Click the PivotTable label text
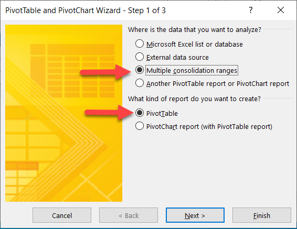The height and width of the screenshot is (229, 297). pyautogui.click(x=162, y=114)
